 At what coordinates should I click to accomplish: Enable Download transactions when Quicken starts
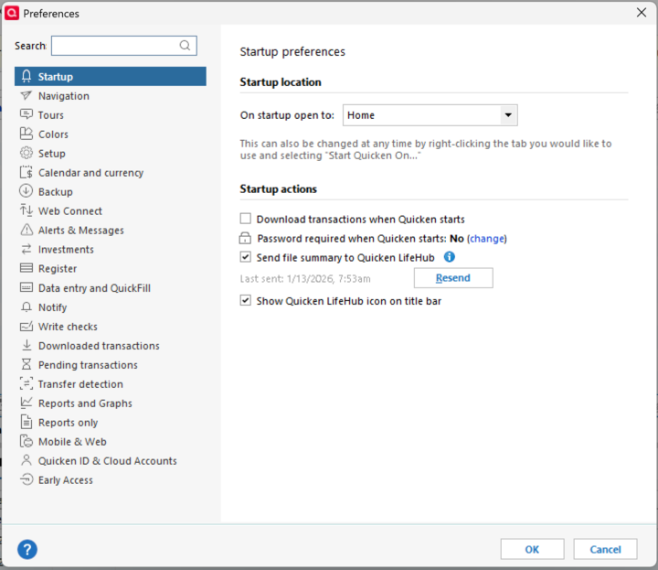pos(245,220)
